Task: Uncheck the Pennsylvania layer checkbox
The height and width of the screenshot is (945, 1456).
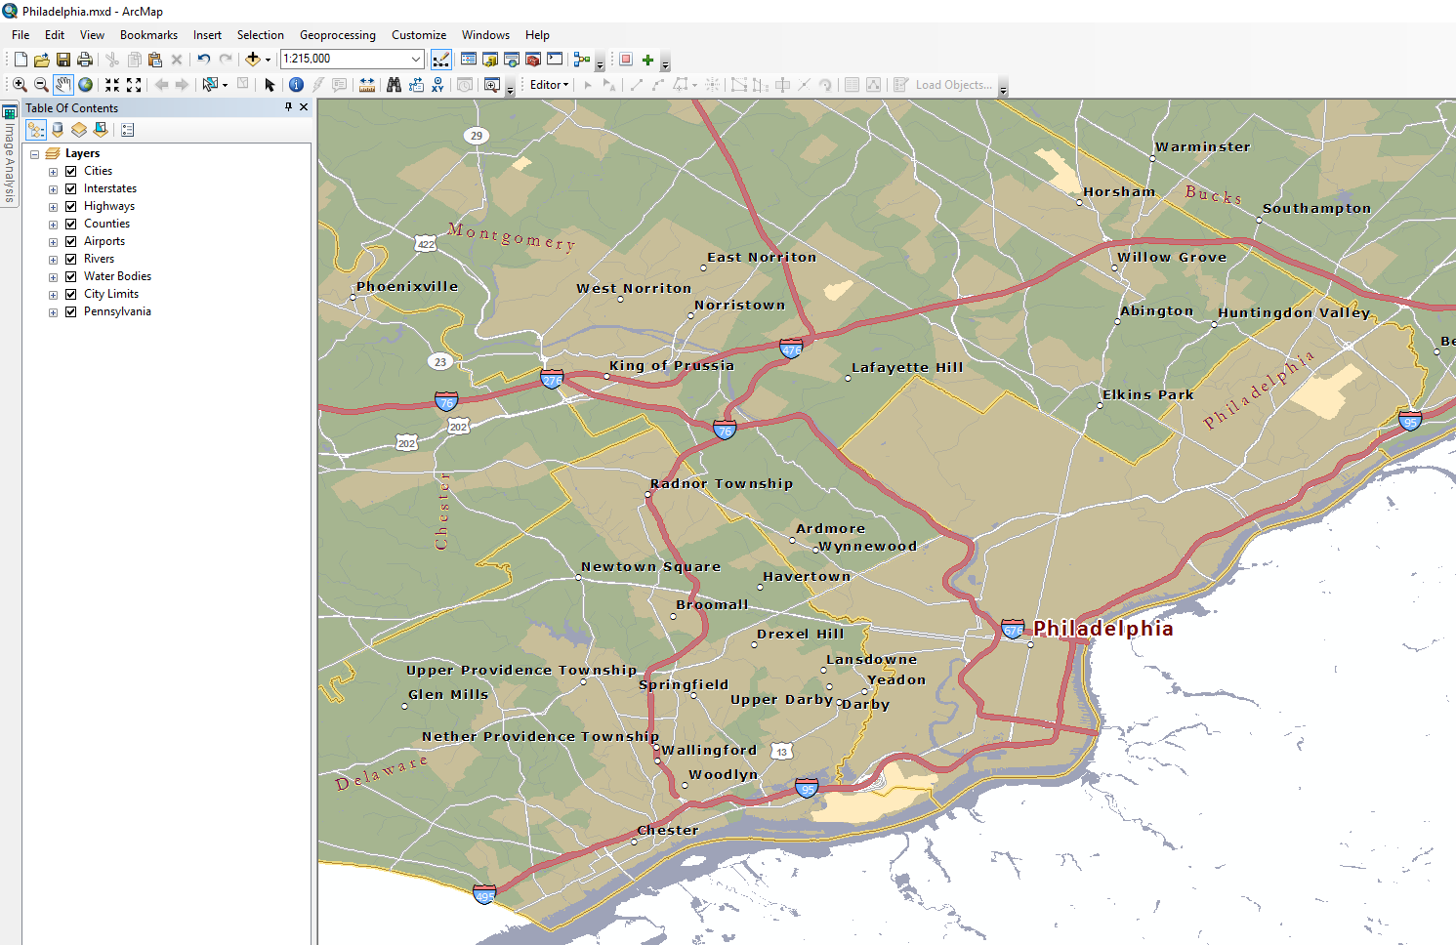Action: click(70, 311)
